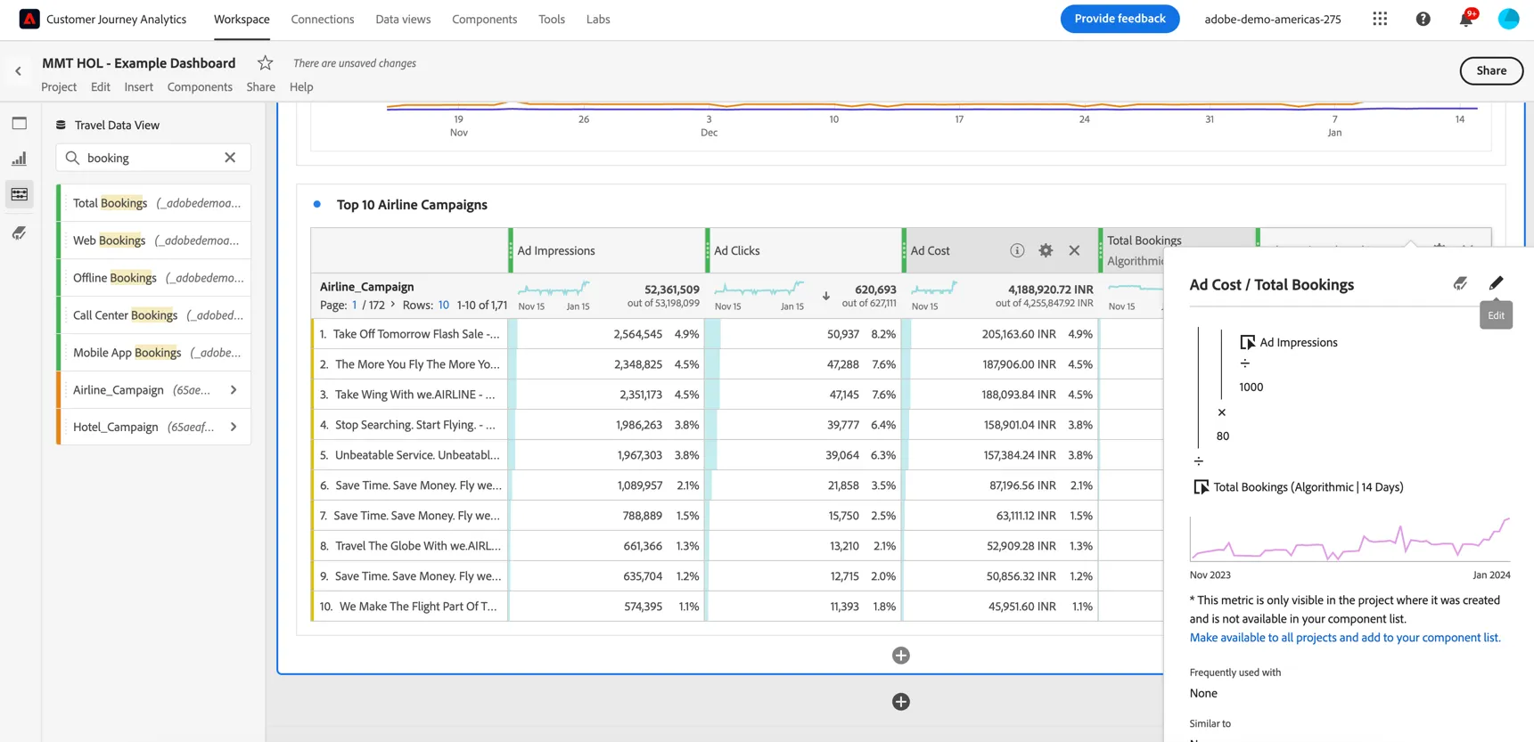Click the Adobe logo in the header
1534x742 pixels.
(x=29, y=19)
